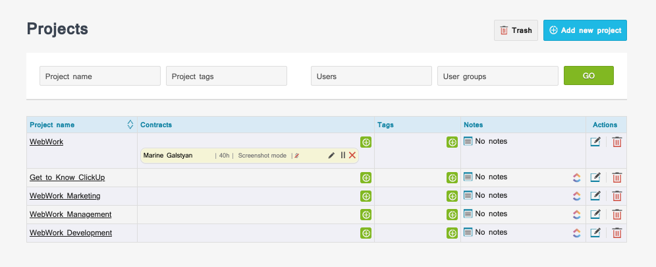Open the WebWork Management project
This screenshot has width=656, height=267.
tap(70, 214)
